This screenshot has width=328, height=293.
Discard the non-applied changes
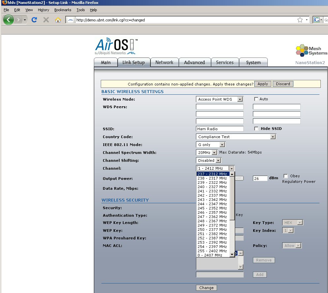tap(283, 84)
